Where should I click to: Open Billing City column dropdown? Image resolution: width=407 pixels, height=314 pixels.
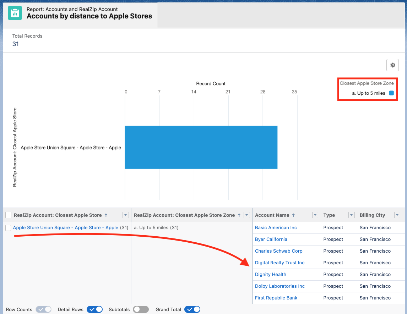click(x=397, y=215)
